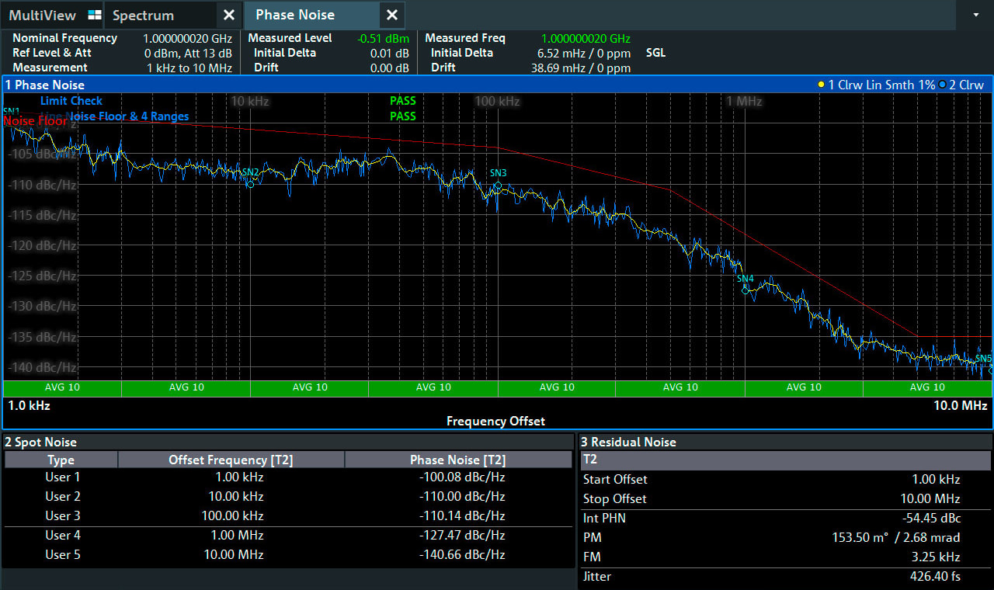Switch to the Spectrum tab
The image size is (994, 590).
click(143, 15)
